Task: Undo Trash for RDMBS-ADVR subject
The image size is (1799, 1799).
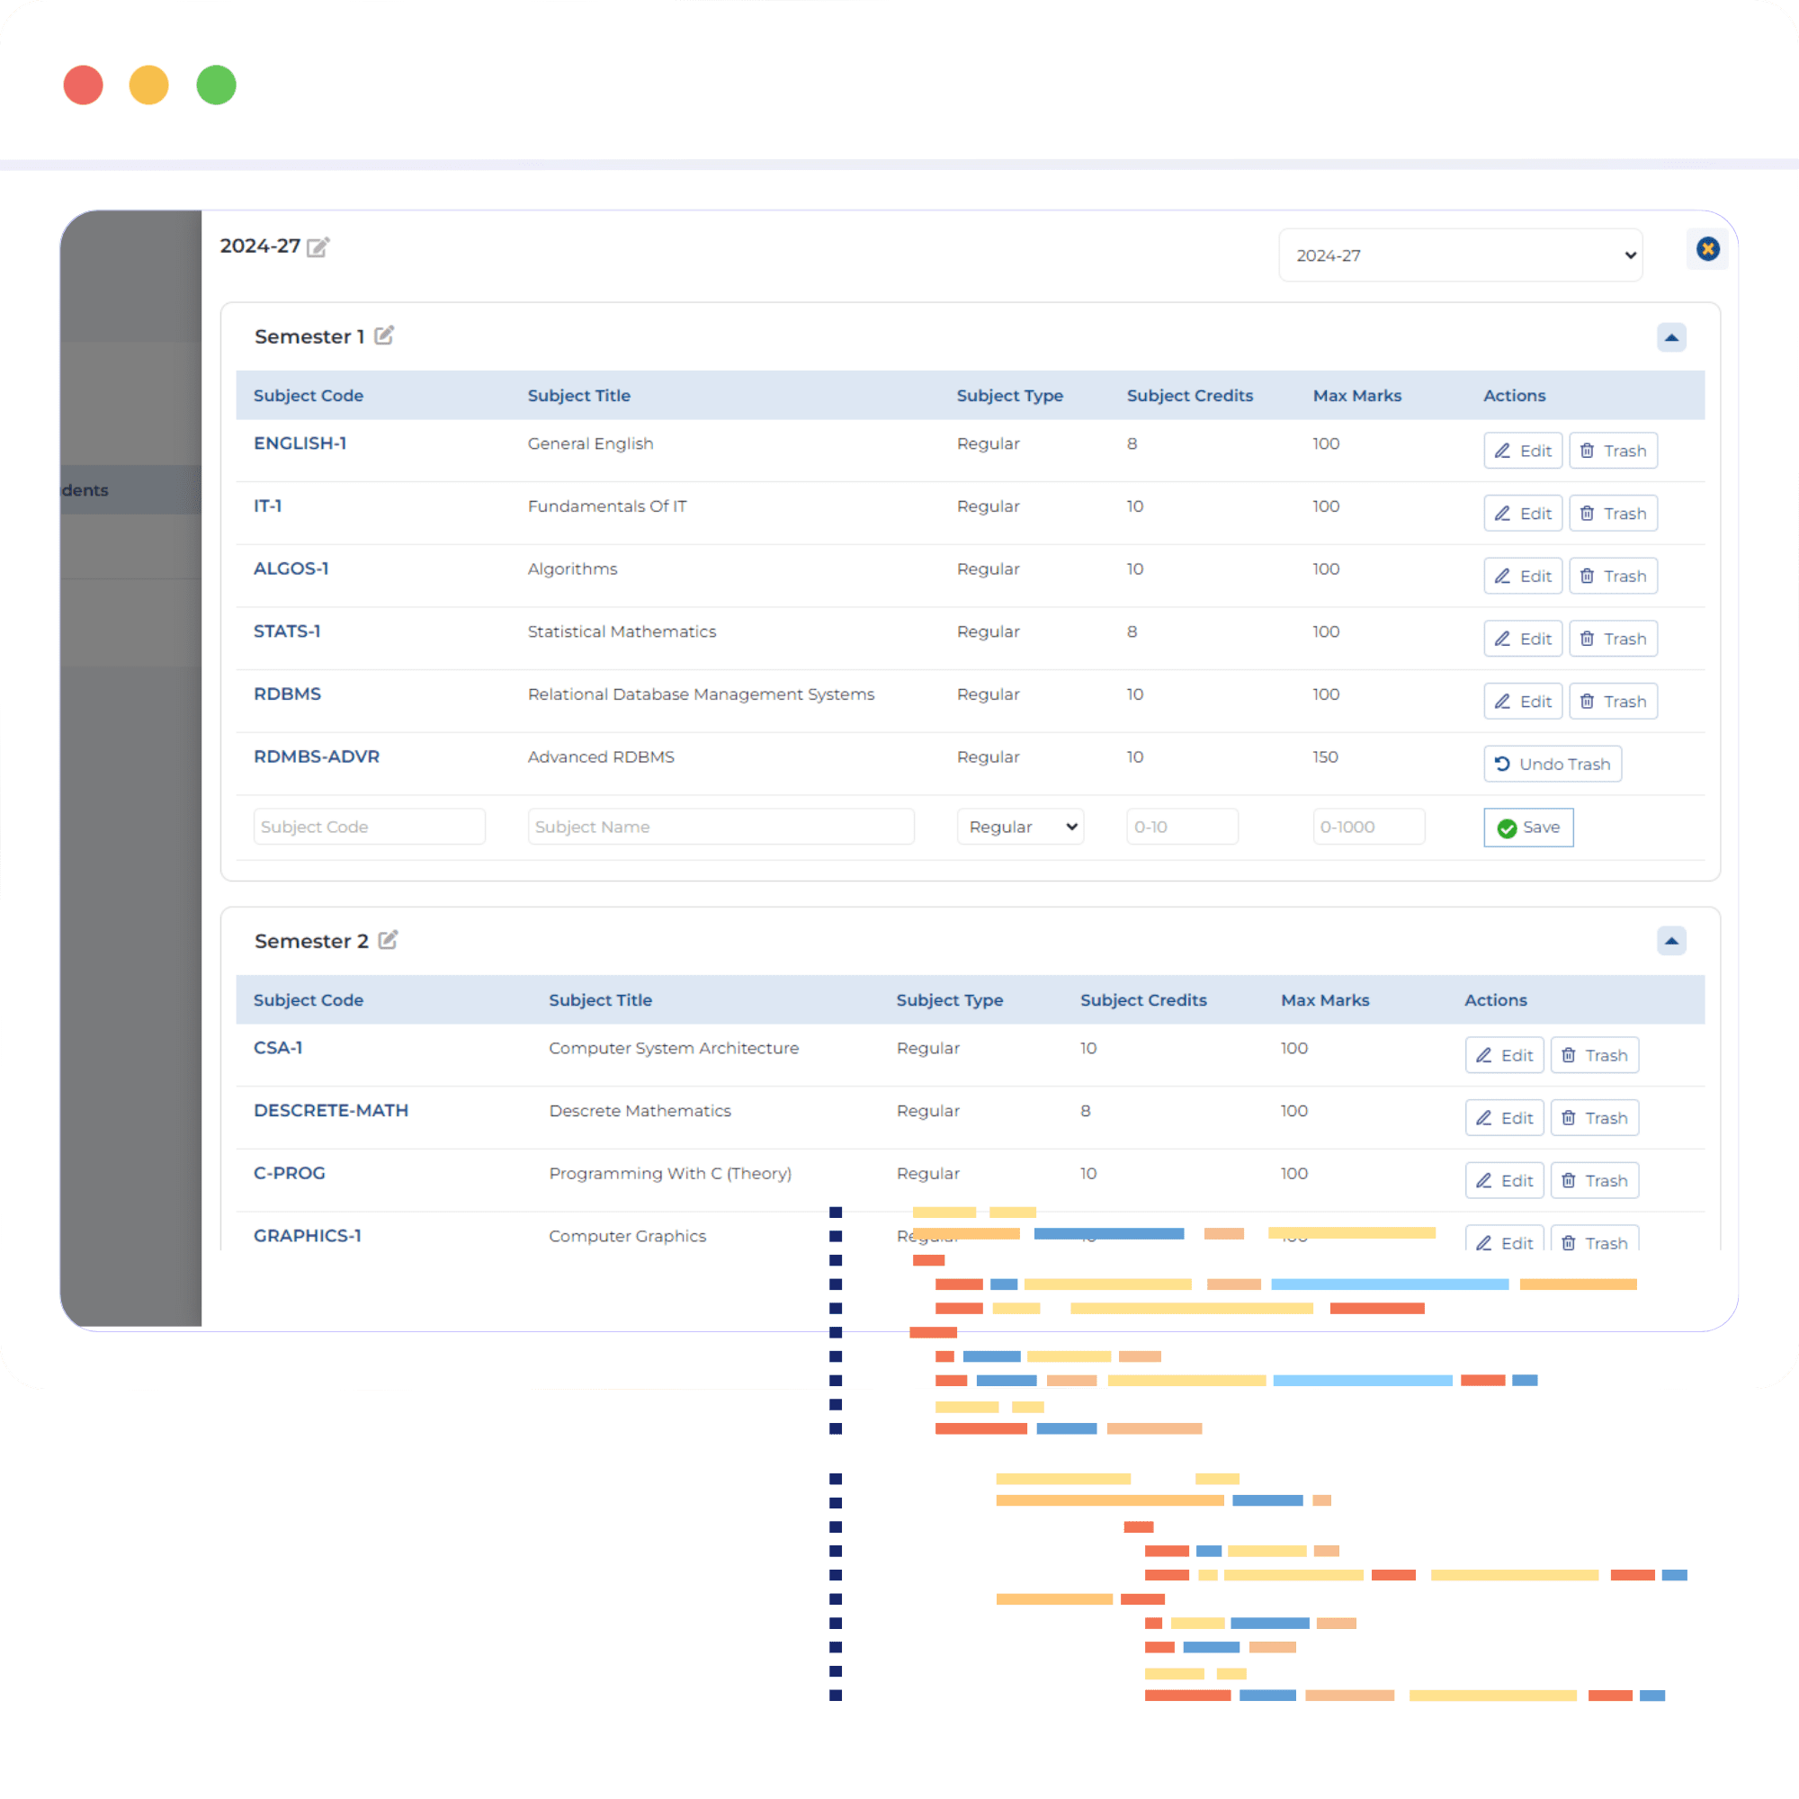Action: (x=1552, y=764)
